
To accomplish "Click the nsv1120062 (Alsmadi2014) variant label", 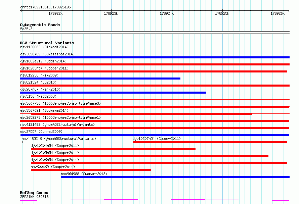I will [x=44, y=47].
